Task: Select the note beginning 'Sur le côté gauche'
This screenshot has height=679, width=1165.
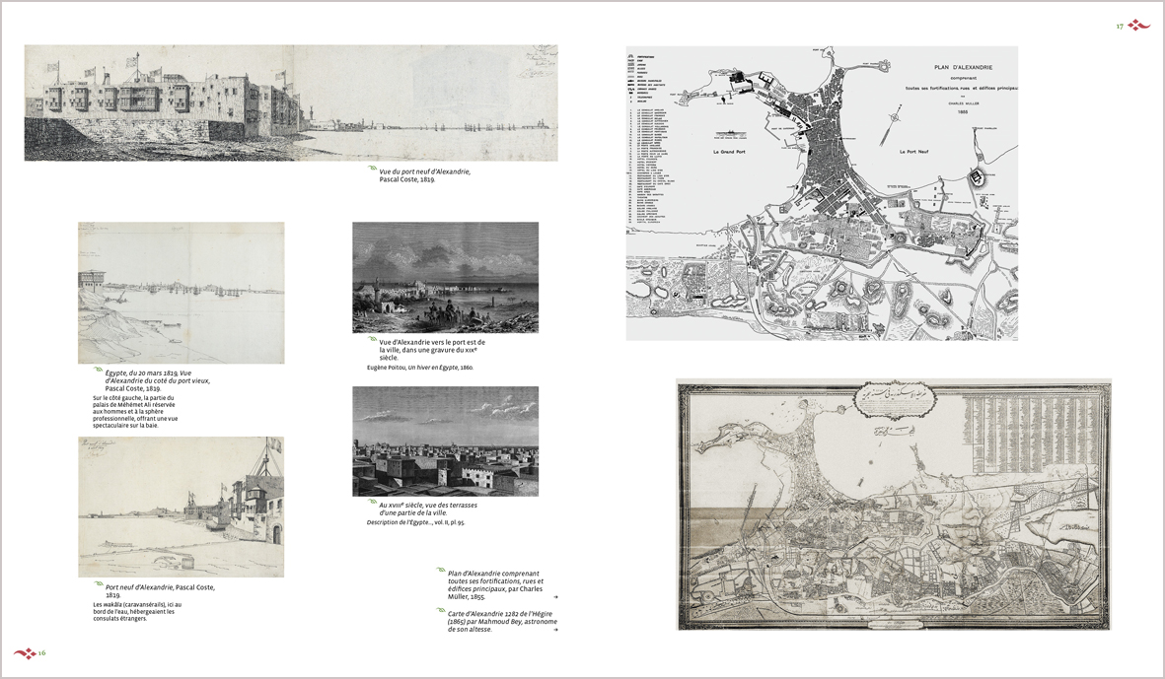Action: [135, 412]
